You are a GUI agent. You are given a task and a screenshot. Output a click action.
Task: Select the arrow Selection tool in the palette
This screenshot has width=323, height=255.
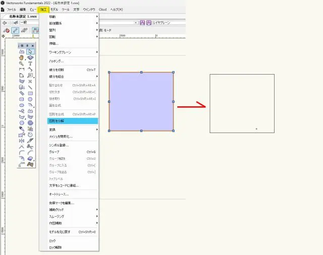pos(31,51)
